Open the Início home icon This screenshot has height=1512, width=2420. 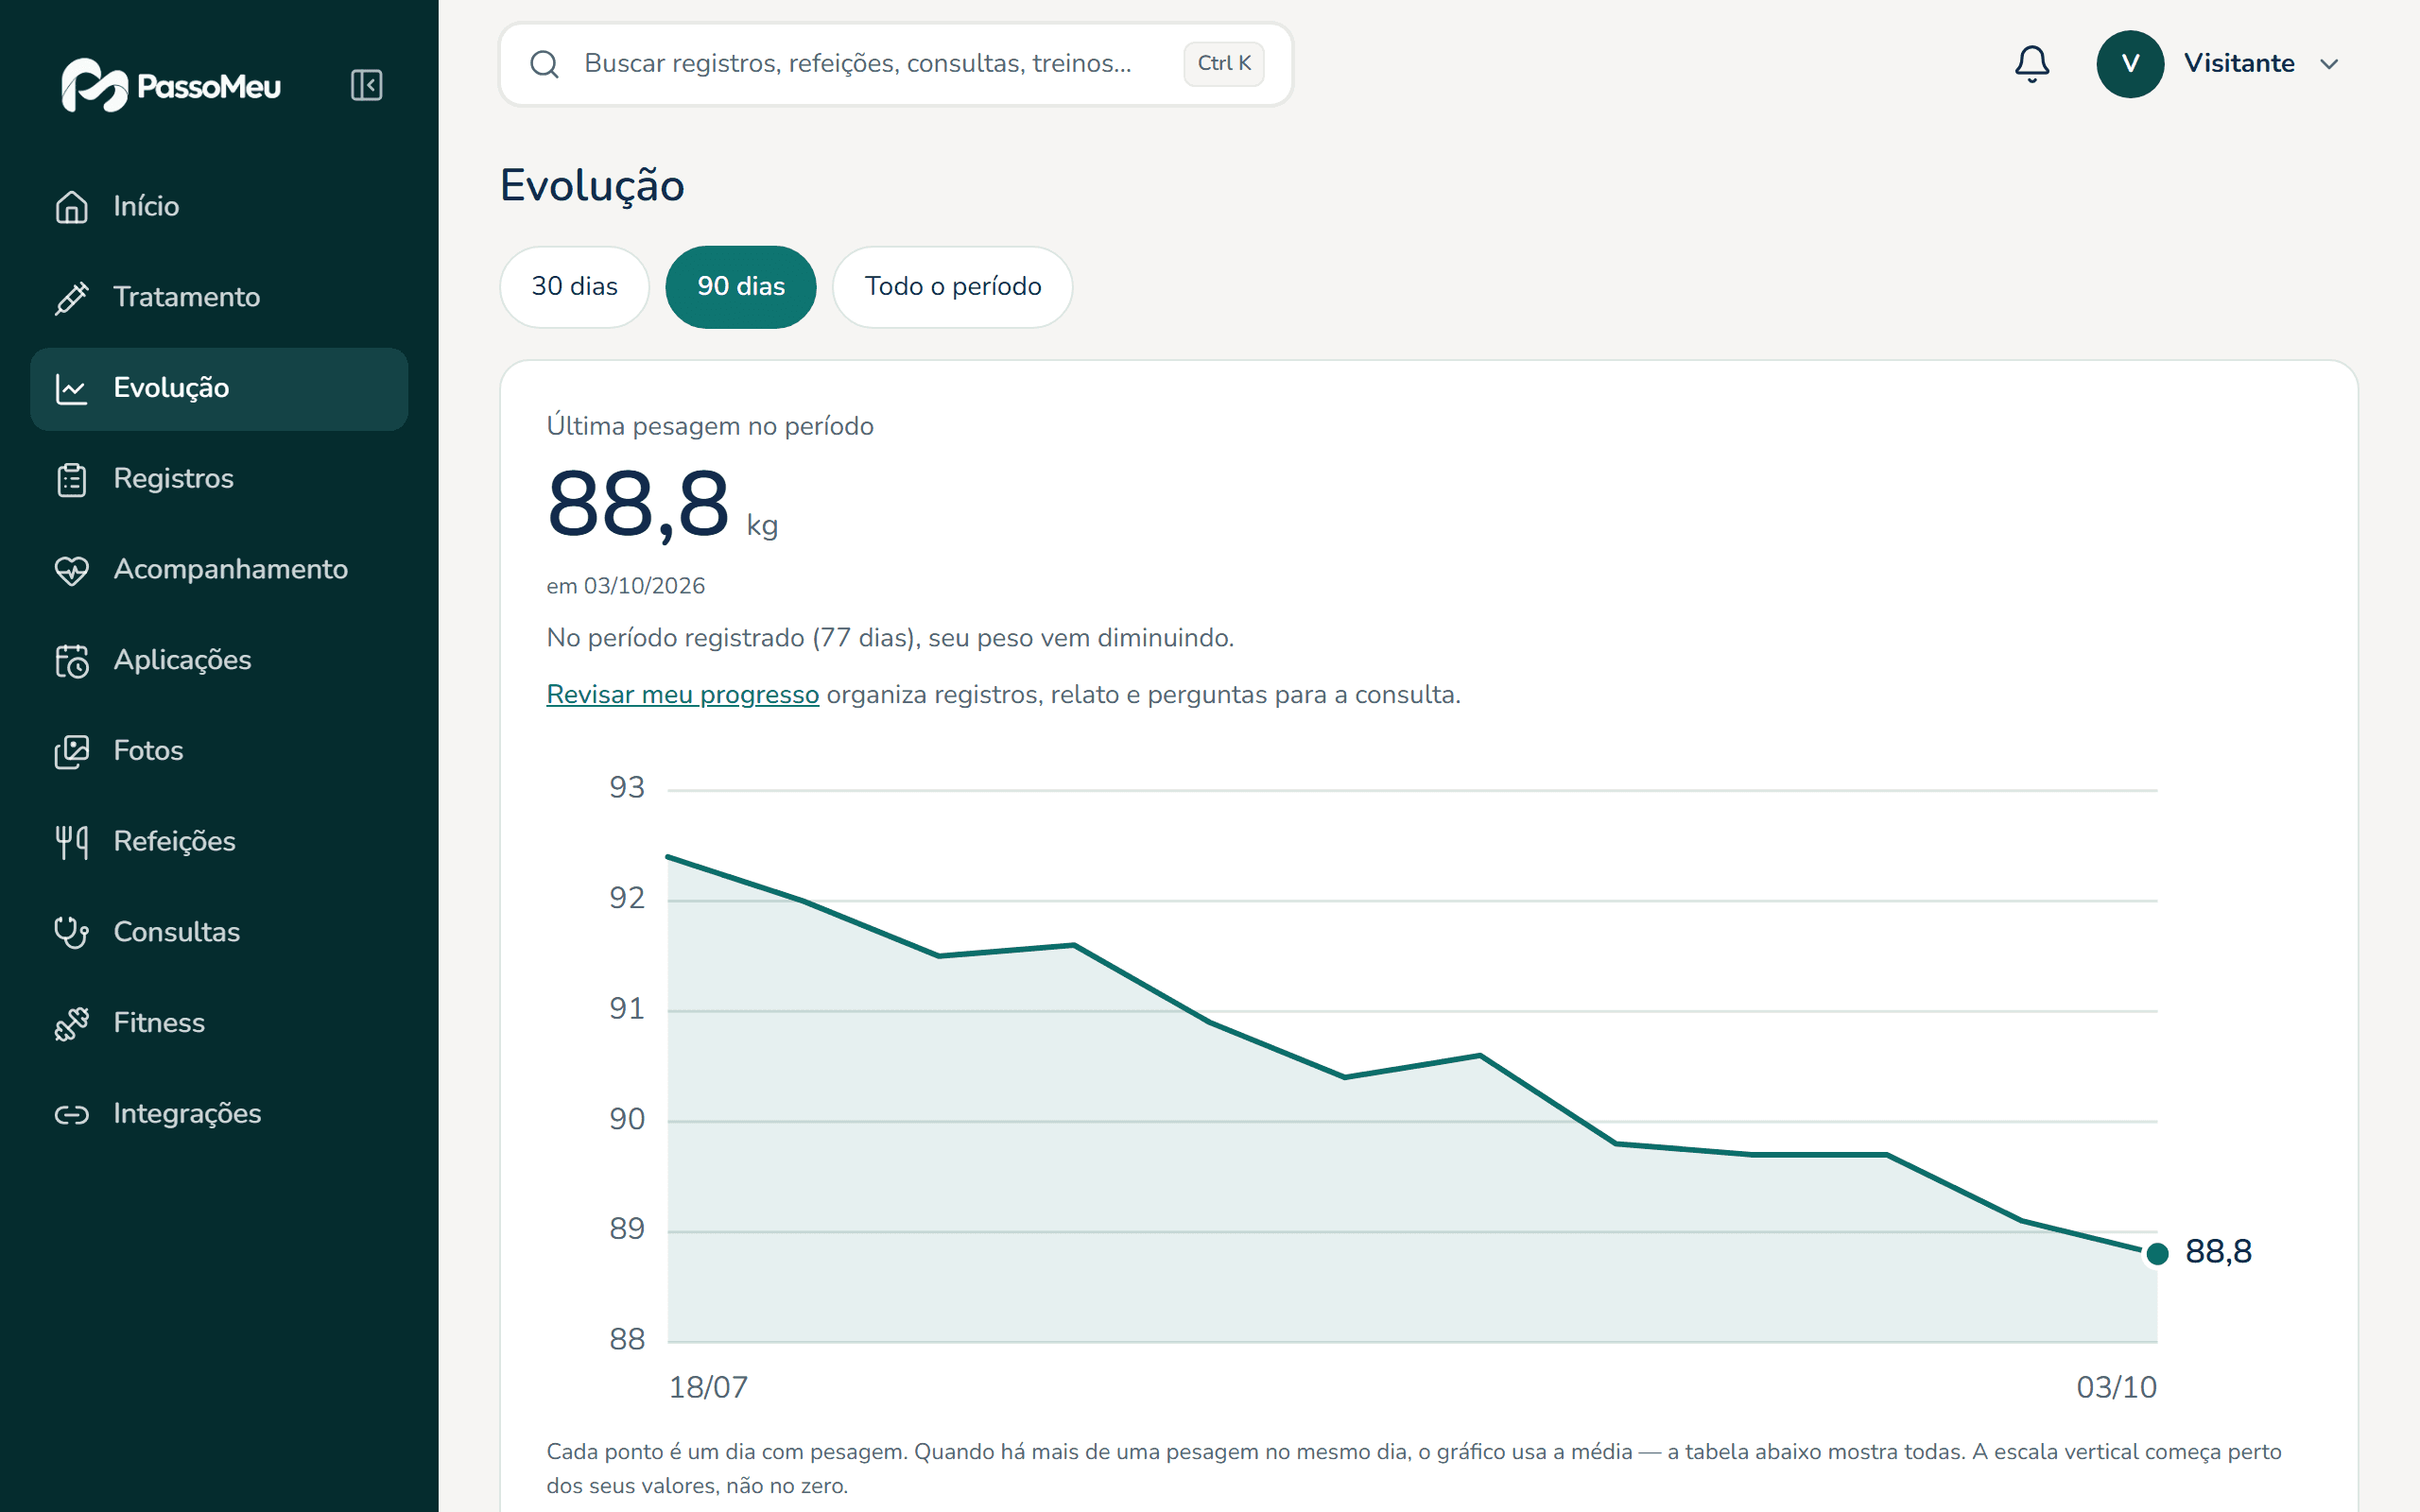coord(72,206)
